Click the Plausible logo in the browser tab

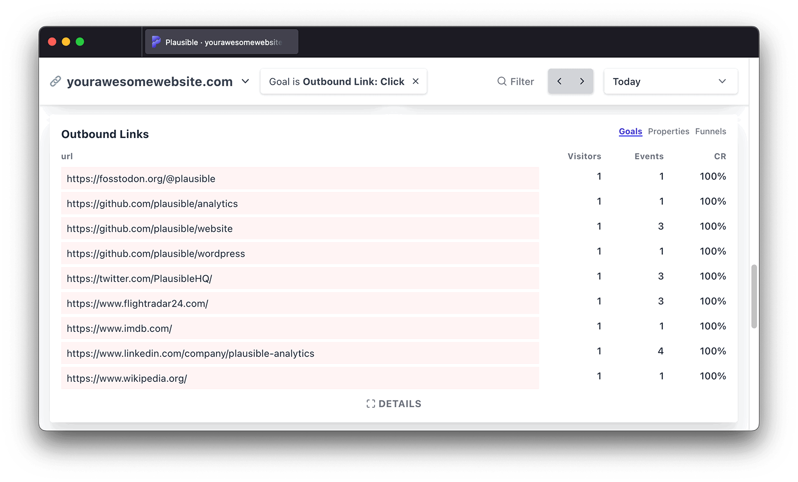(x=156, y=41)
